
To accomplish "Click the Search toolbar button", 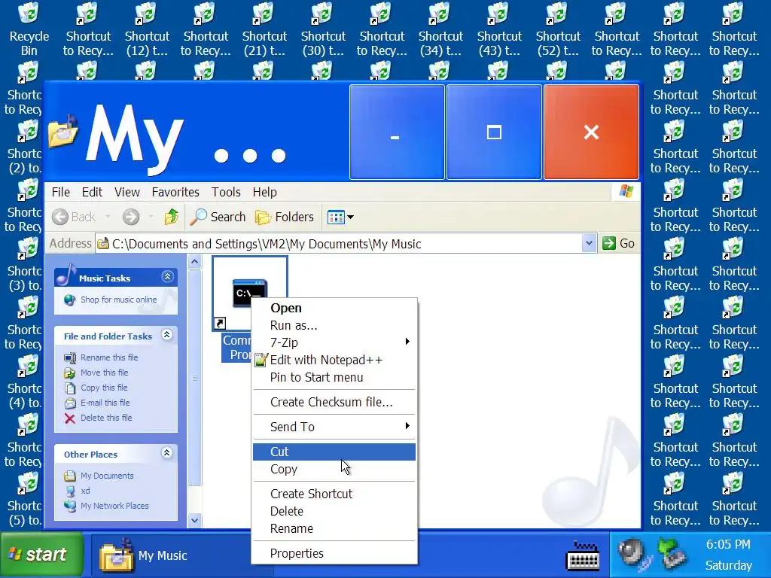I will (x=218, y=217).
